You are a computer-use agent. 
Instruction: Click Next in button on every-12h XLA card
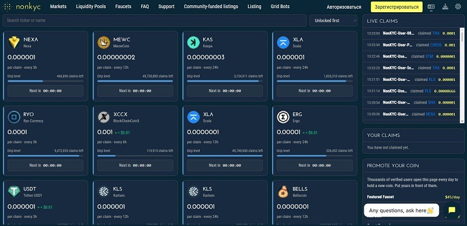225,165
